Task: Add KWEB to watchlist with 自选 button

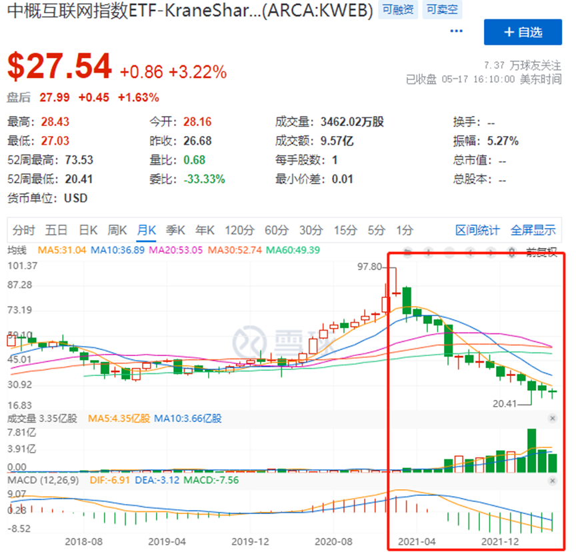Action: (x=523, y=32)
